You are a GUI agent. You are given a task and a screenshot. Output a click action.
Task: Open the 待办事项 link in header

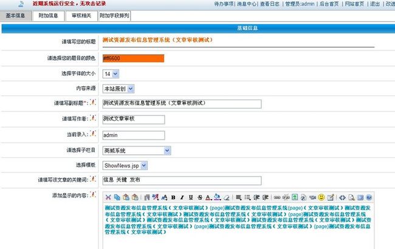point(224,4)
